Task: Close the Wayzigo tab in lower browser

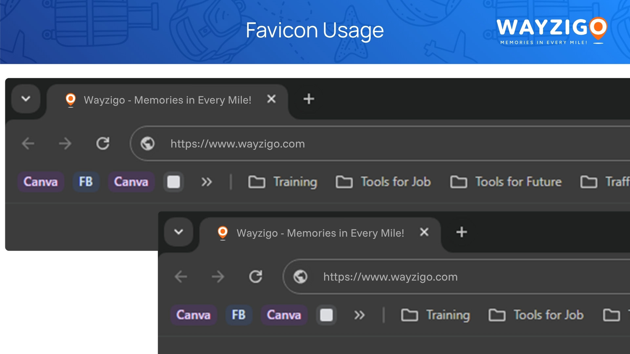Action: pyautogui.click(x=424, y=232)
